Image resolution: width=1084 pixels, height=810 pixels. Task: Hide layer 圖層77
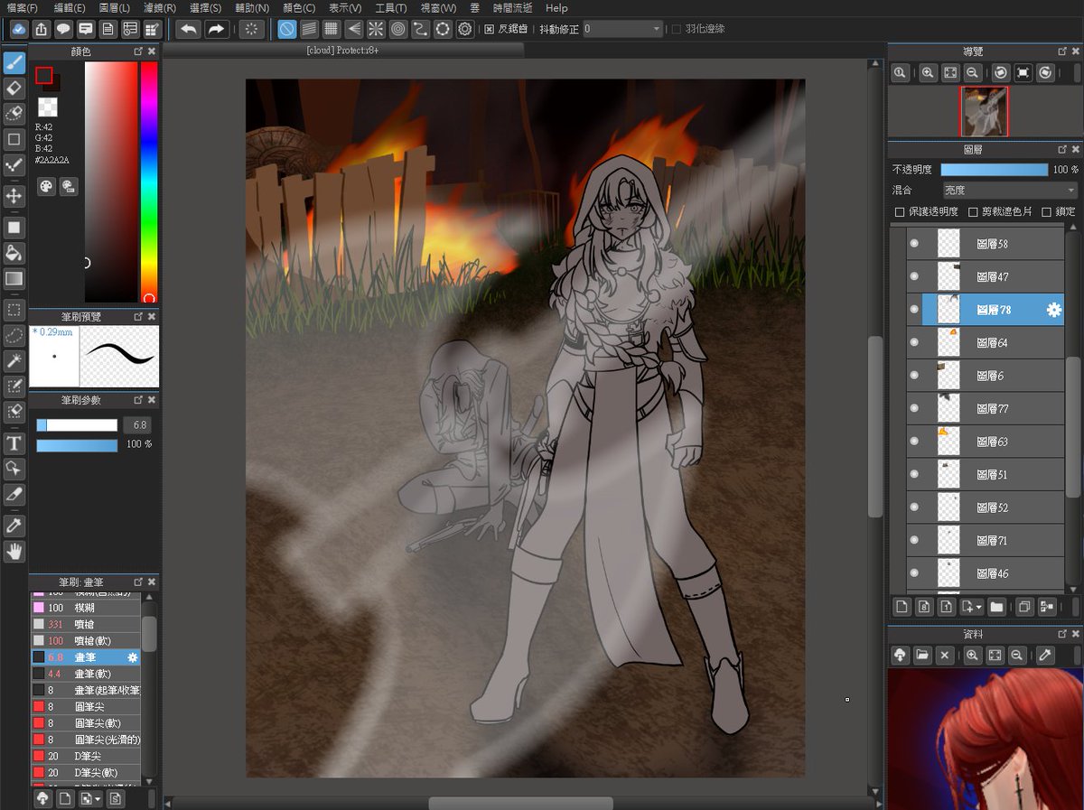tap(914, 408)
